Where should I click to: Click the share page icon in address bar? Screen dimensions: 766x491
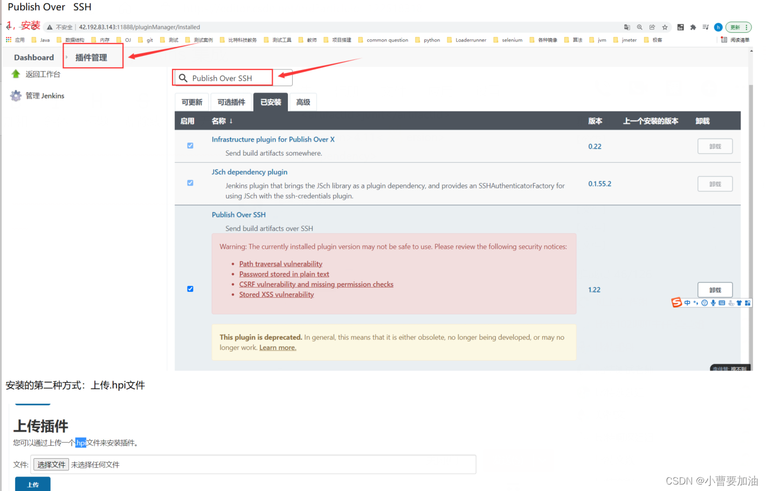pyautogui.click(x=652, y=27)
